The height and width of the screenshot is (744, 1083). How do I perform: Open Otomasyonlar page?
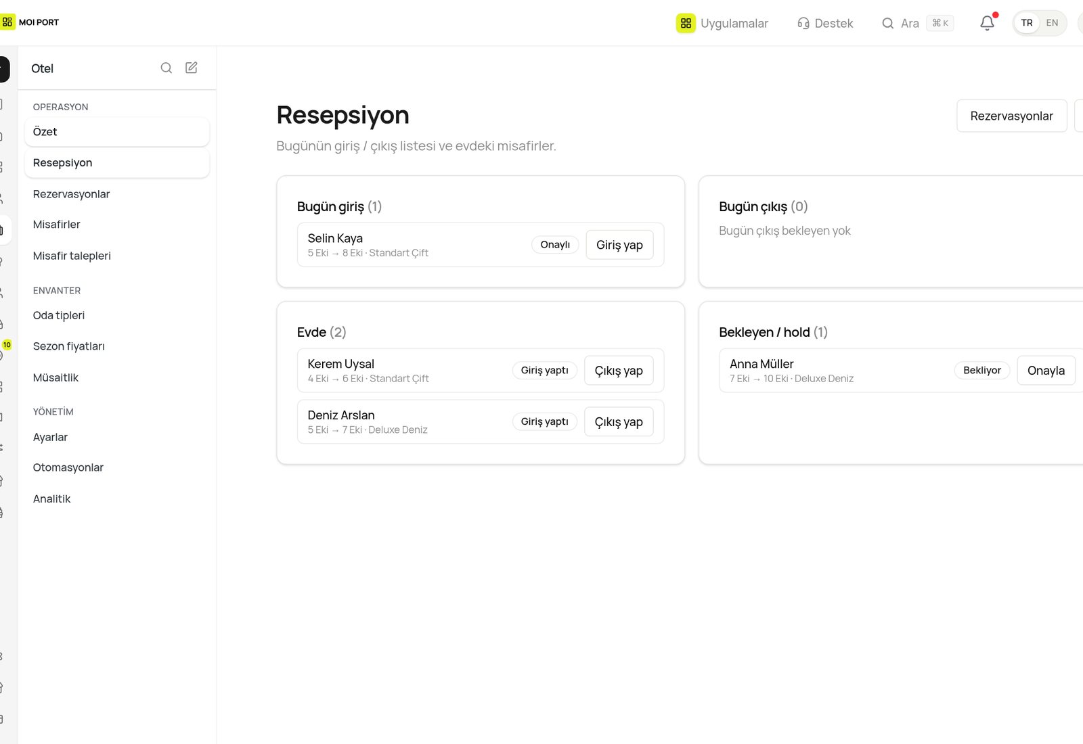click(x=117, y=467)
